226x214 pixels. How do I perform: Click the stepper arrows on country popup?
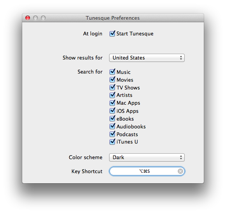[x=181, y=58]
